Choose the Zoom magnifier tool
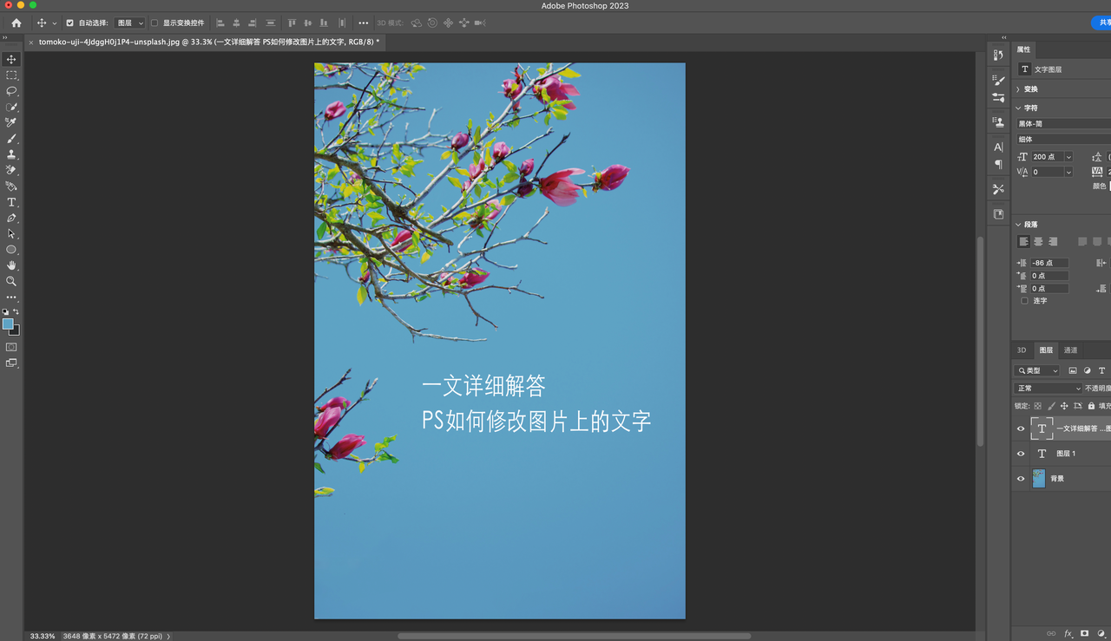 pyautogui.click(x=11, y=281)
